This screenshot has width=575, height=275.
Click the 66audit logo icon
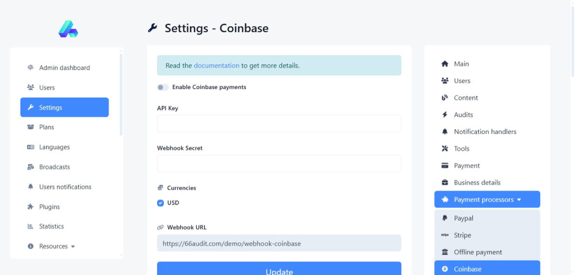[x=68, y=29]
